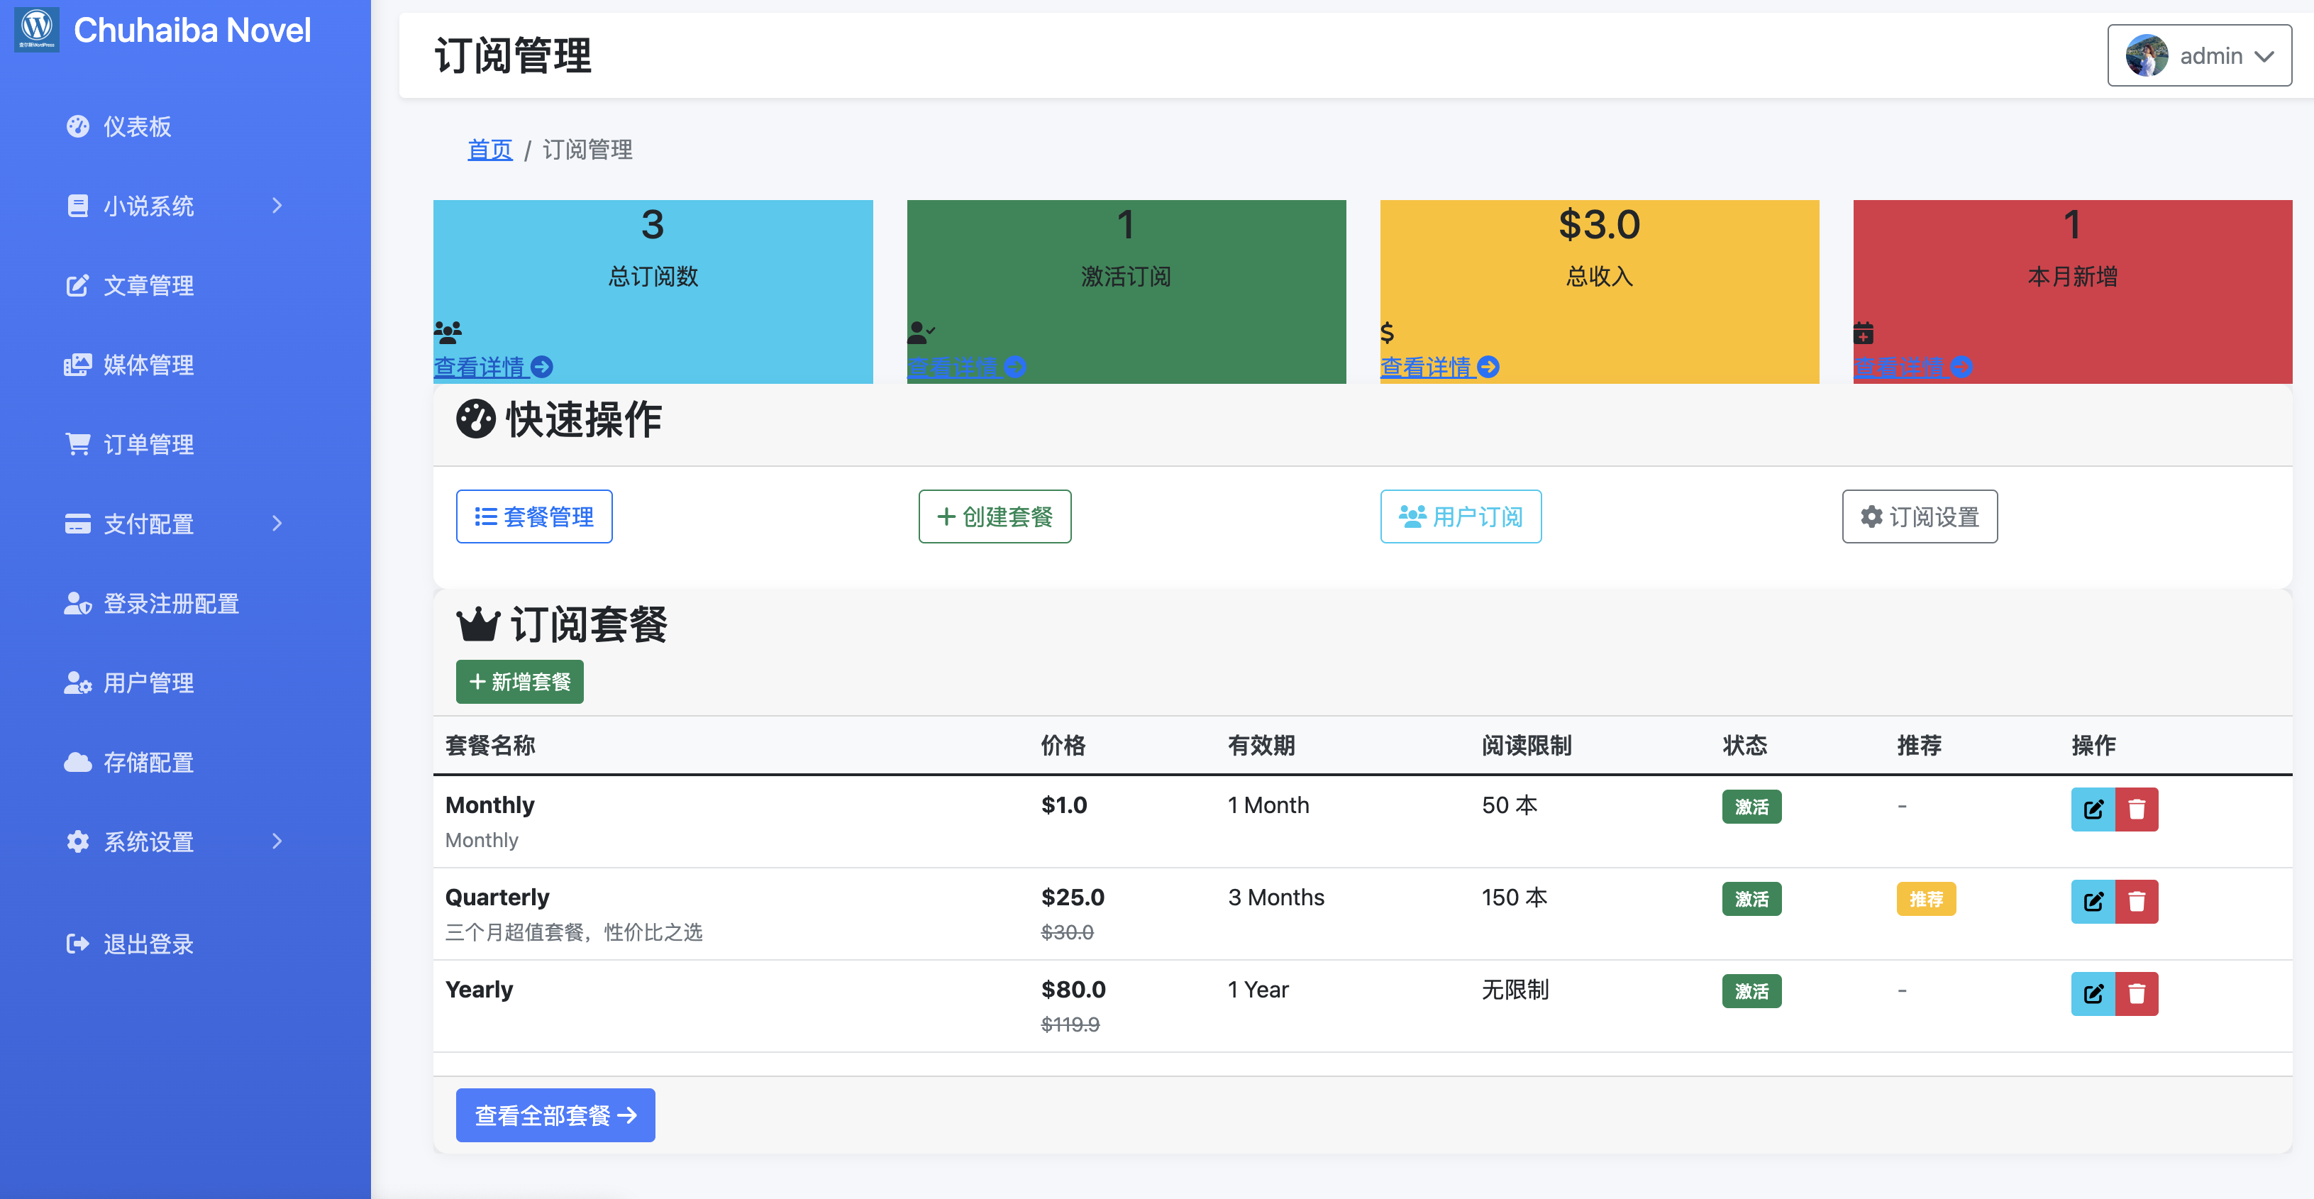Click the calendar-plus icon on 本月新增 card
The height and width of the screenshot is (1199, 2314).
pyautogui.click(x=1863, y=332)
